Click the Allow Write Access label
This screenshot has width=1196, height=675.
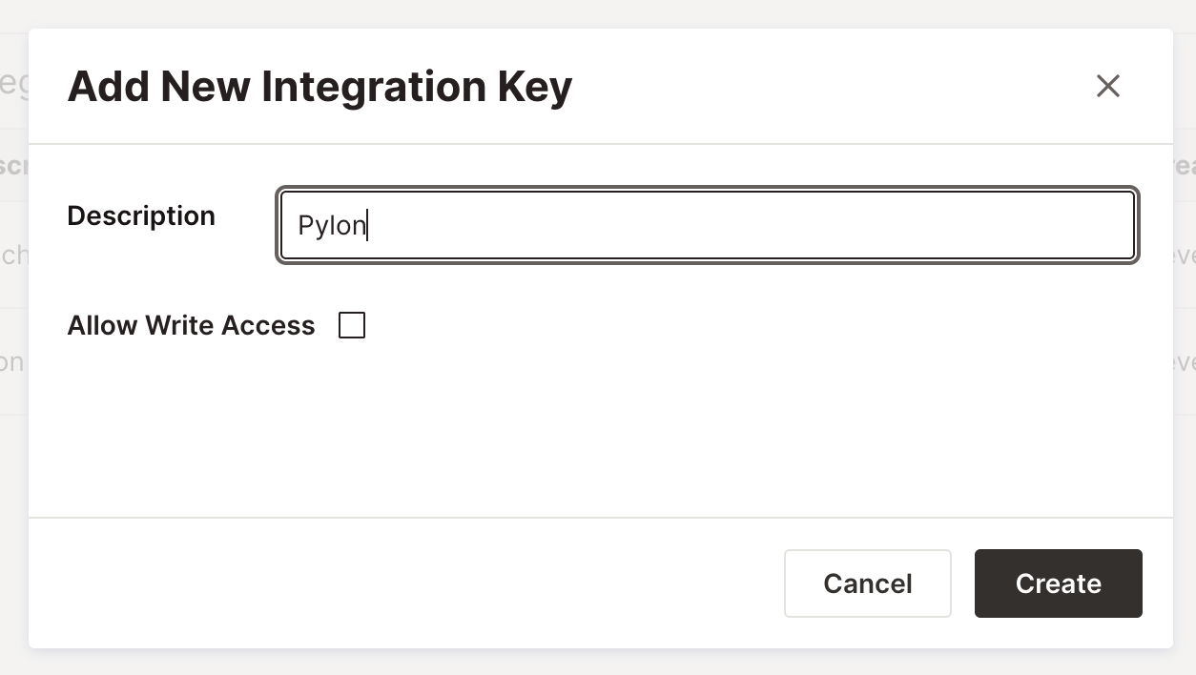click(x=191, y=326)
